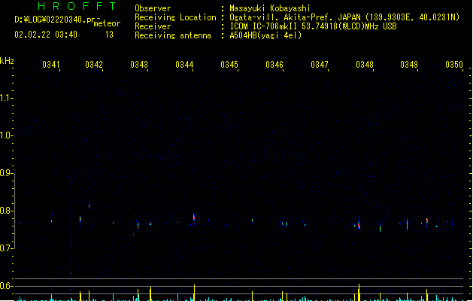This screenshot has height=301, width=473.
Task: Click the meteor label
Action: 107,23
